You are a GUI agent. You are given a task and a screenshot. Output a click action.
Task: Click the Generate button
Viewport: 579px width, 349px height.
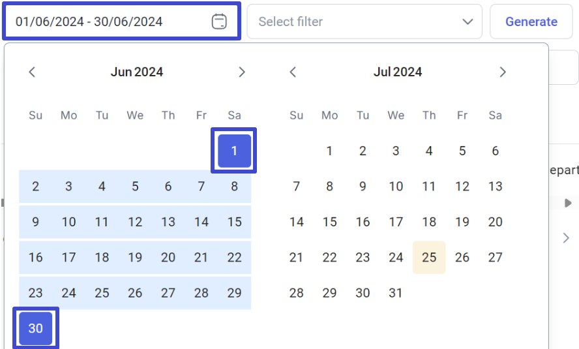click(531, 22)
